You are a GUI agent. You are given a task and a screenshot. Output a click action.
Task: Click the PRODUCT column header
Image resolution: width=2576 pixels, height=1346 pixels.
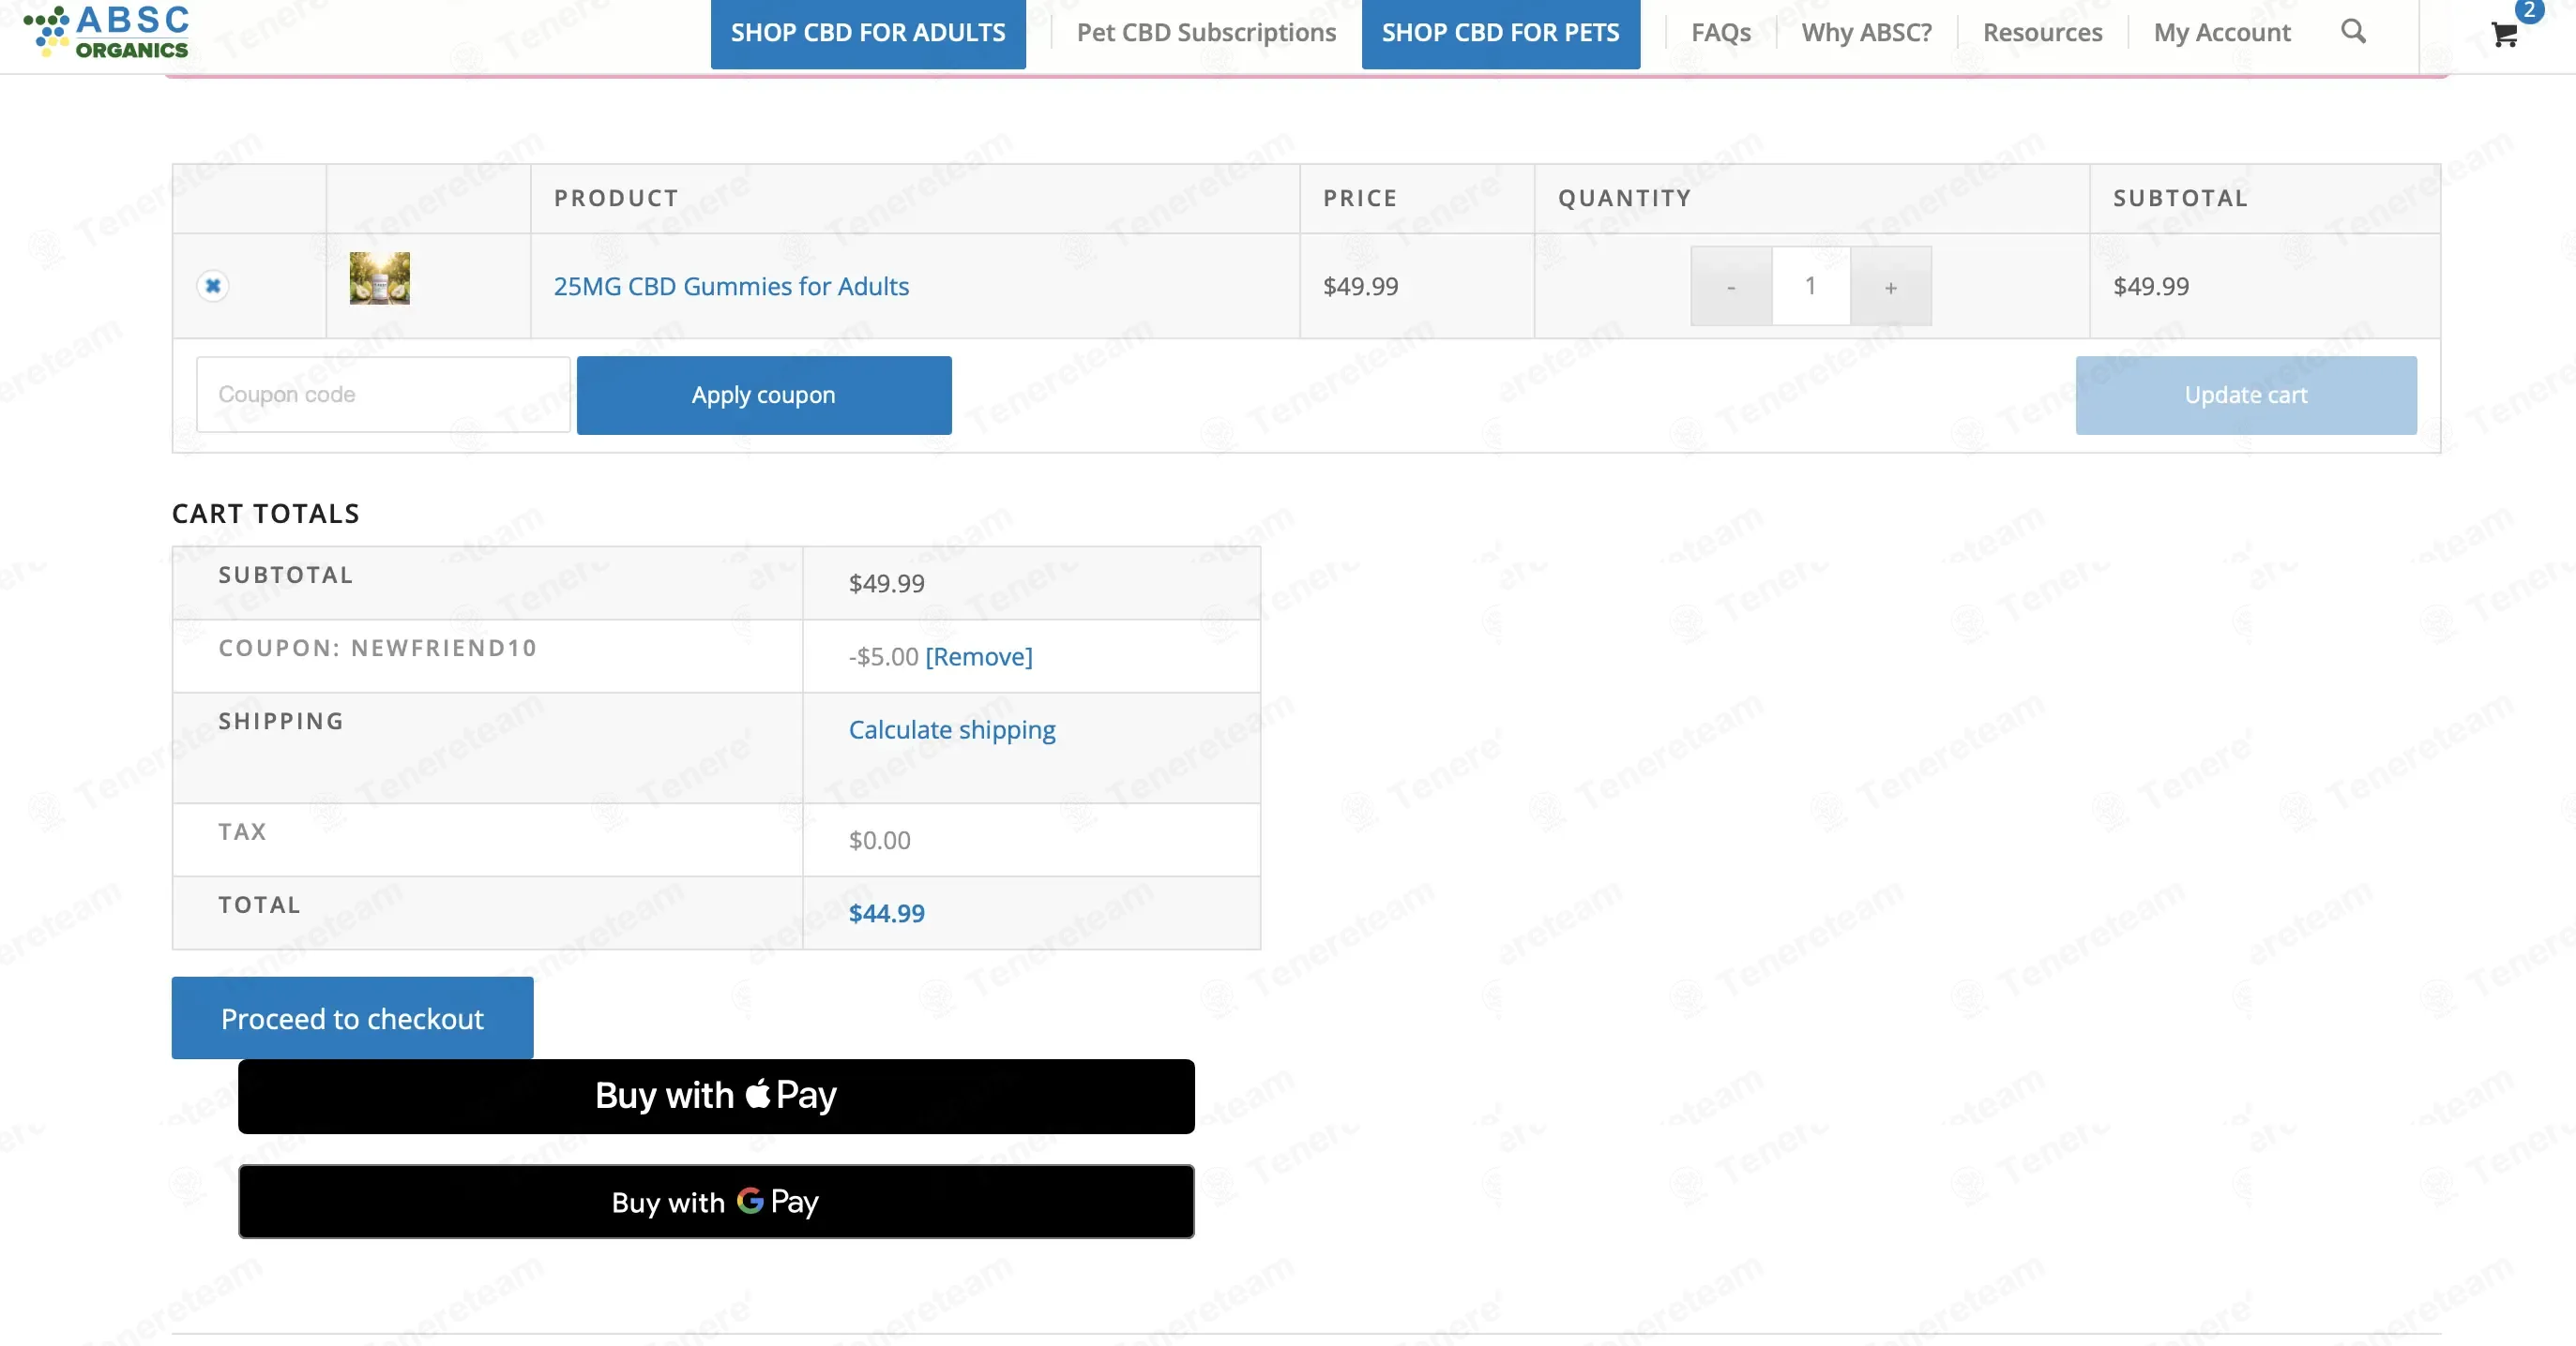click(616, 198)
